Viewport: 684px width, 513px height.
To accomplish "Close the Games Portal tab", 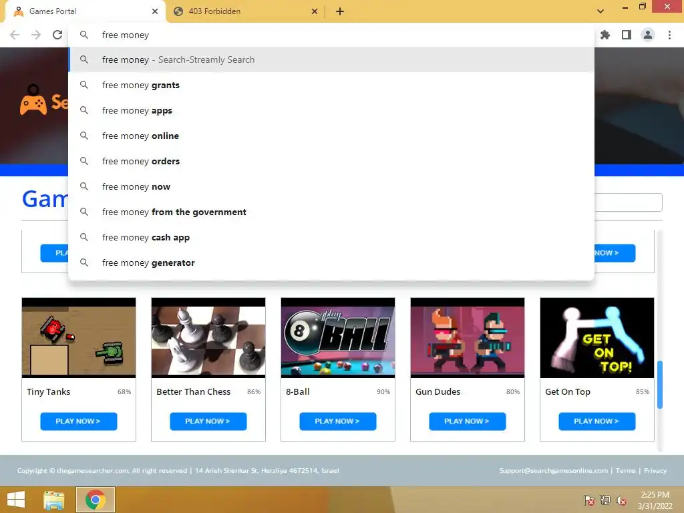I will (155, 11).
